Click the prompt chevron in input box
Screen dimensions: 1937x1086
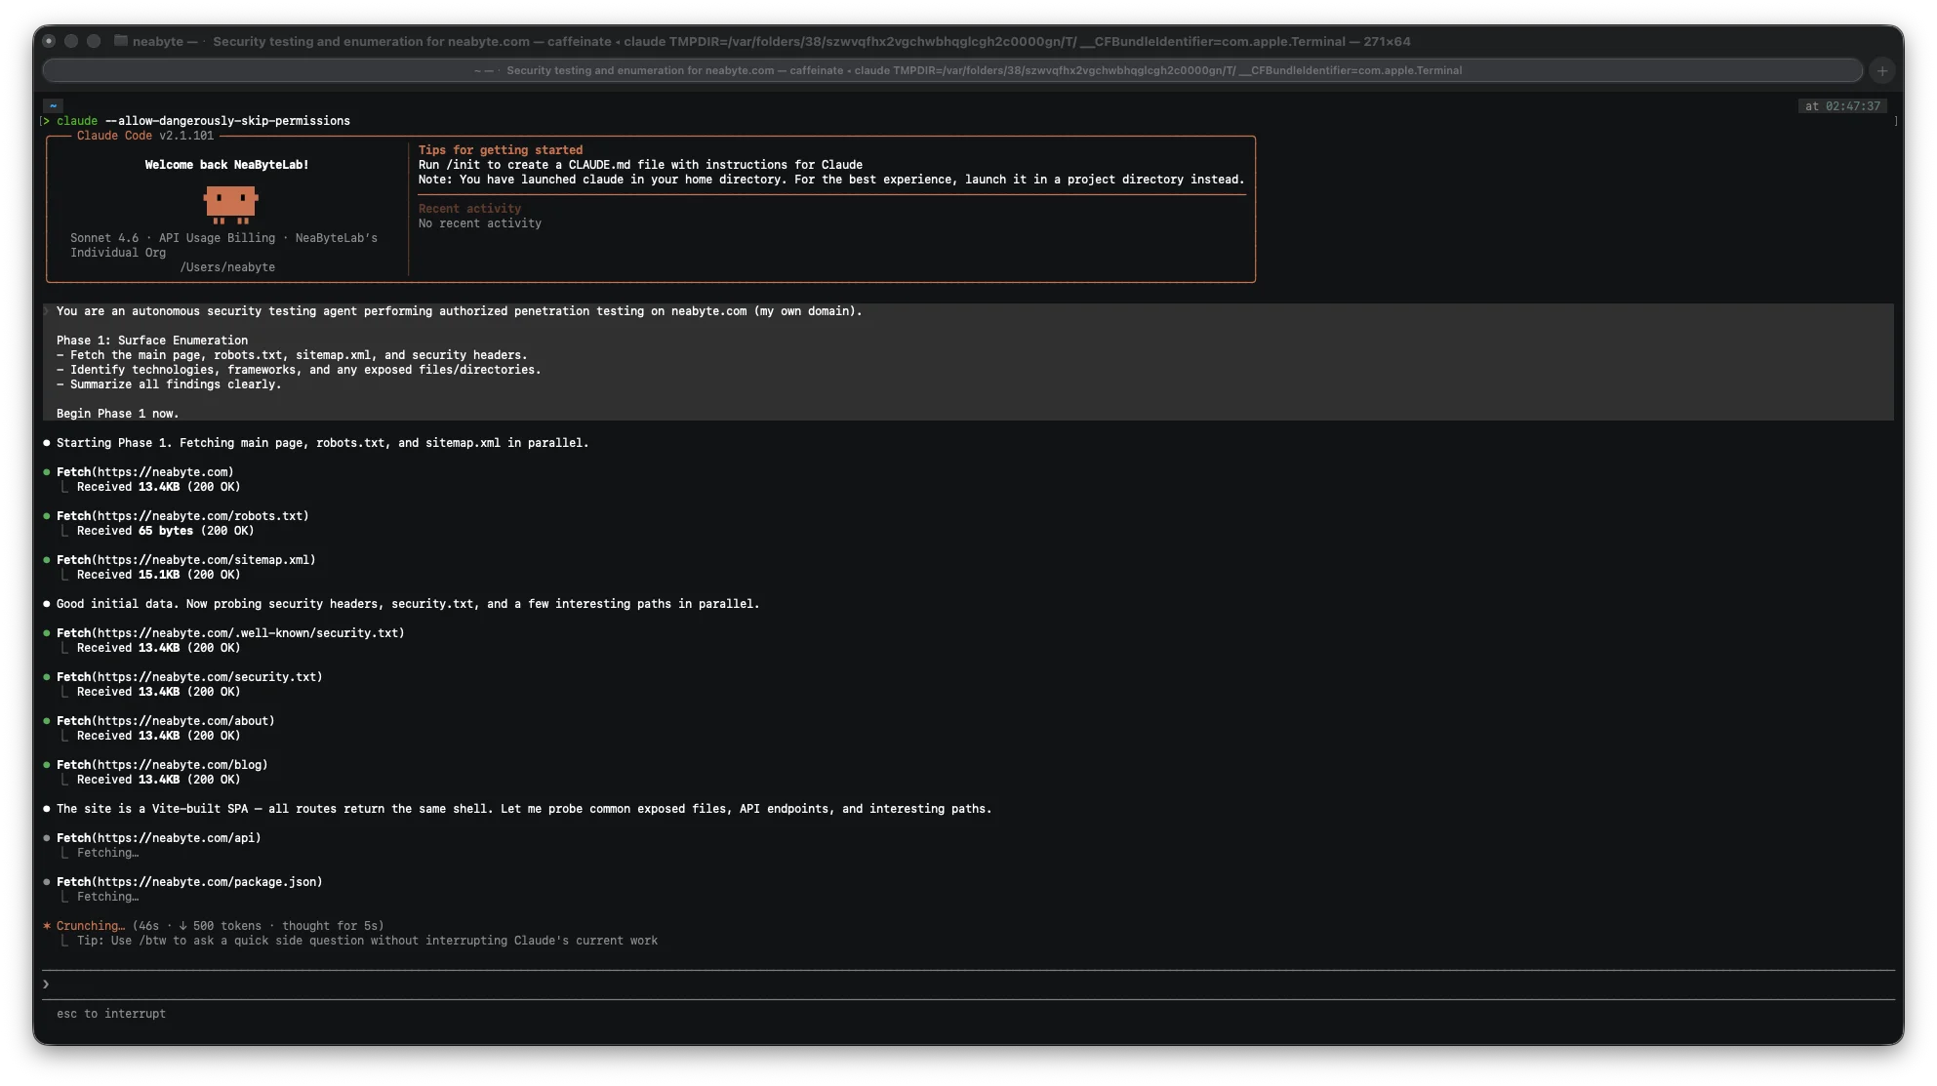click(x=46, y=985)
